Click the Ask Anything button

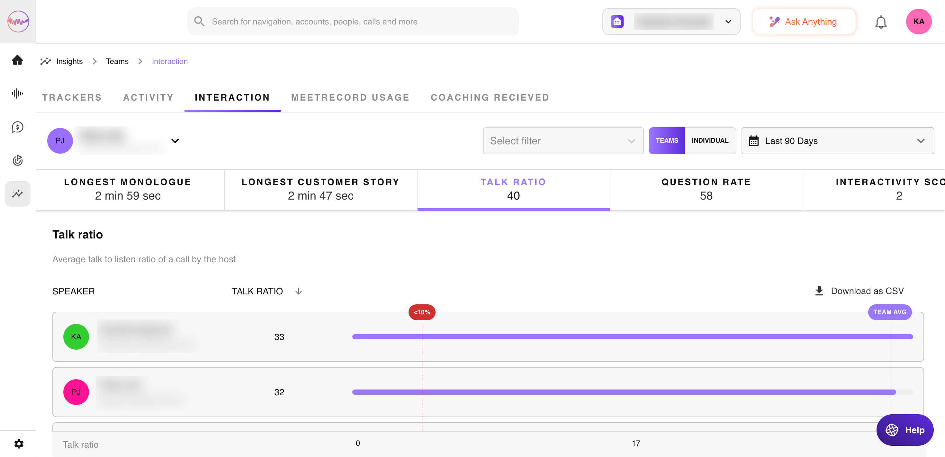[803, 22]
